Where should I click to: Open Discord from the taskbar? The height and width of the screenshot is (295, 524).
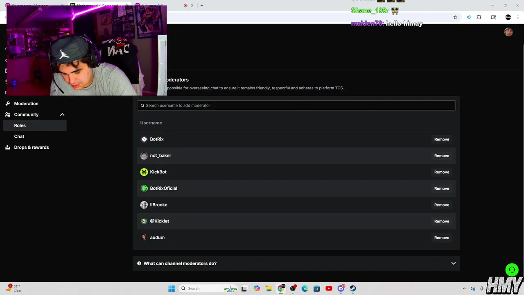341,288
